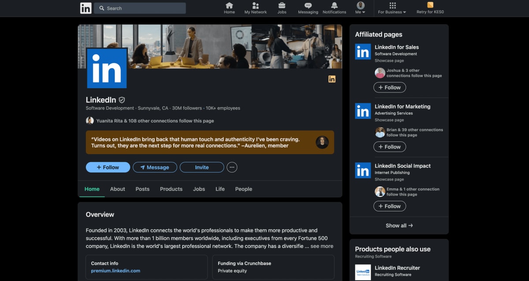Open the Funding via Crunchbase card
The image size is (529, 281).
pyautogui.click(x=273, y=267)
